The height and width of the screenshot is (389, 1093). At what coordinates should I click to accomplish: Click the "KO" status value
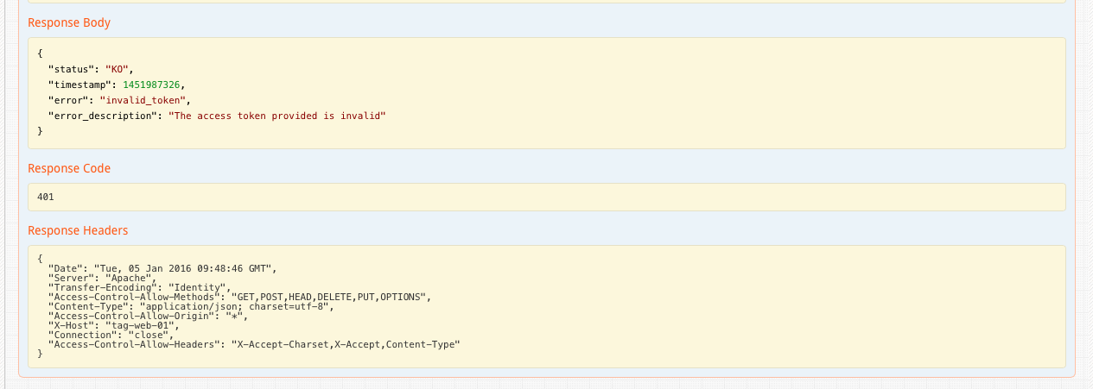point(118,69)
